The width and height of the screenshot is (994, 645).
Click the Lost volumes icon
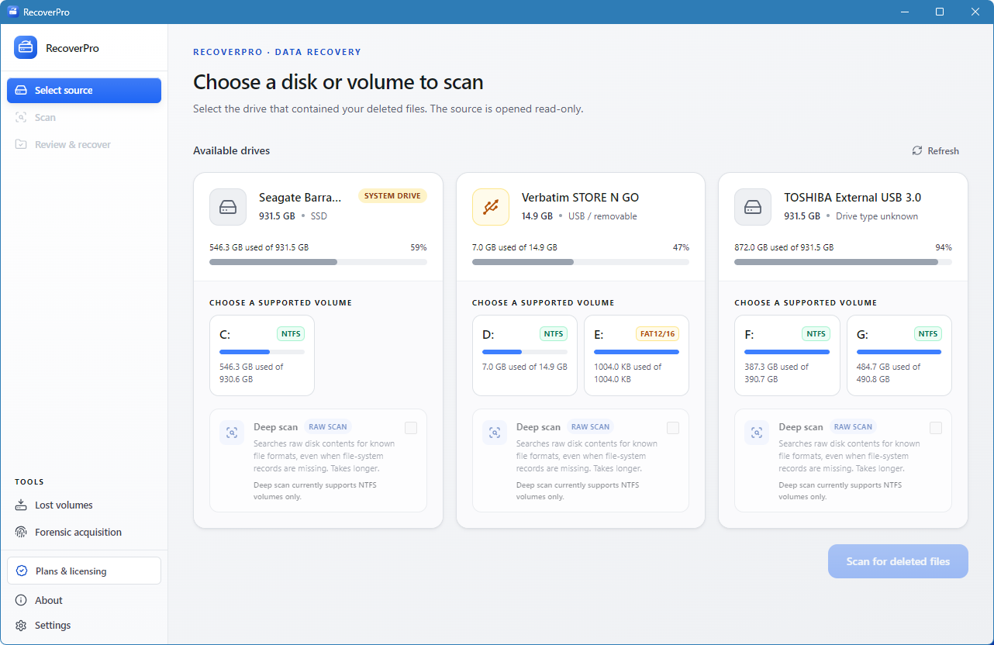[21, 505]
